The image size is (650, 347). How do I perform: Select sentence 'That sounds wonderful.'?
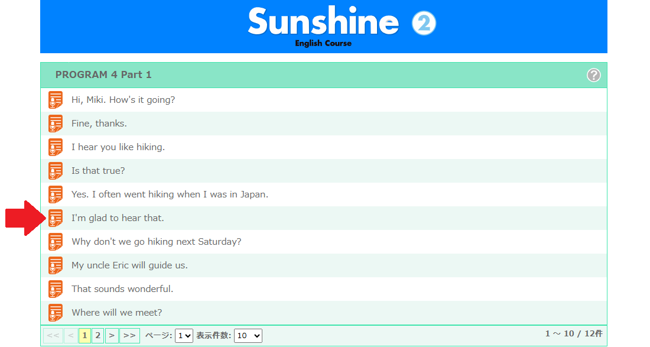click(x=122, y=289)
